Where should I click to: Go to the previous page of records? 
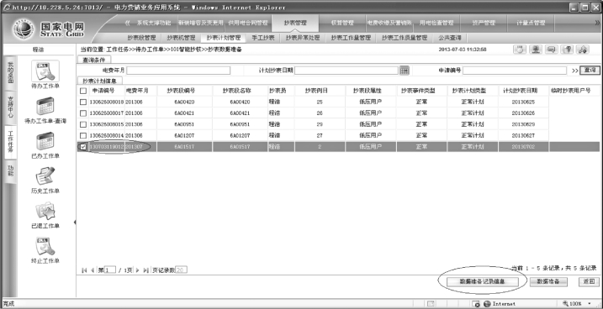(x=93, y=270)
